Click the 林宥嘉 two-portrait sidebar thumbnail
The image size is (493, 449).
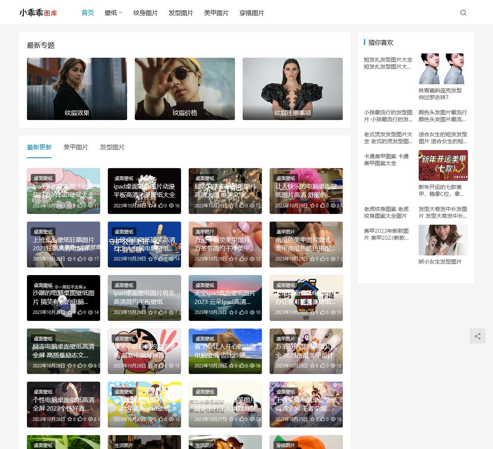pyautogui.click(x=443, y=69)
